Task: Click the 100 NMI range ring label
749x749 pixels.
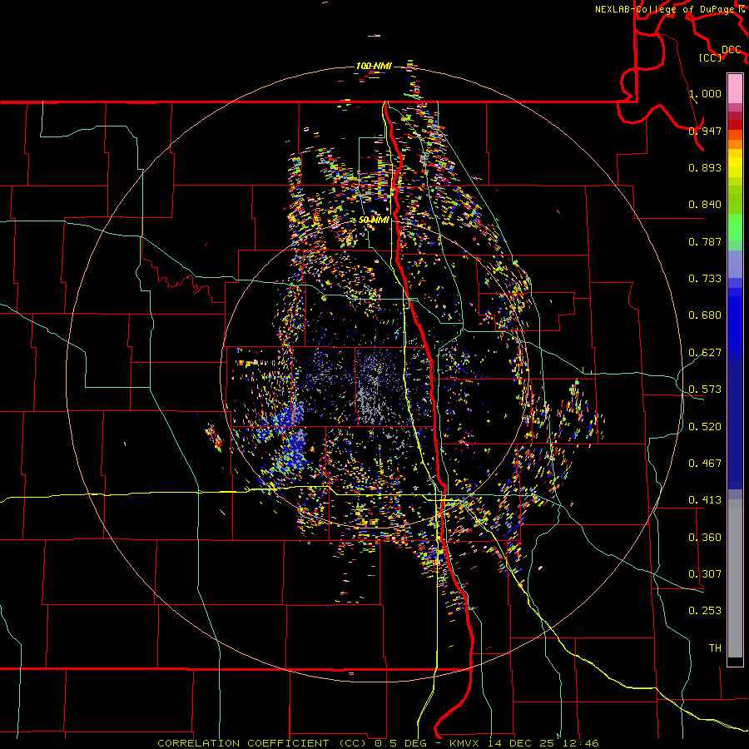Action: (374, 66)
